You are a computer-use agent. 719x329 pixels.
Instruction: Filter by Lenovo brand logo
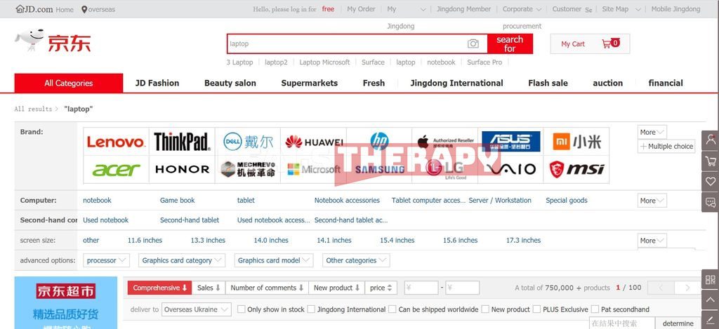116,142
